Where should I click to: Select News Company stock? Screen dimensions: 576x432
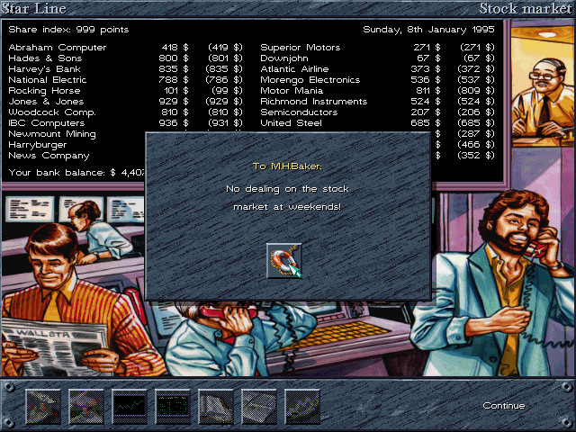click(x=49, y=156)
